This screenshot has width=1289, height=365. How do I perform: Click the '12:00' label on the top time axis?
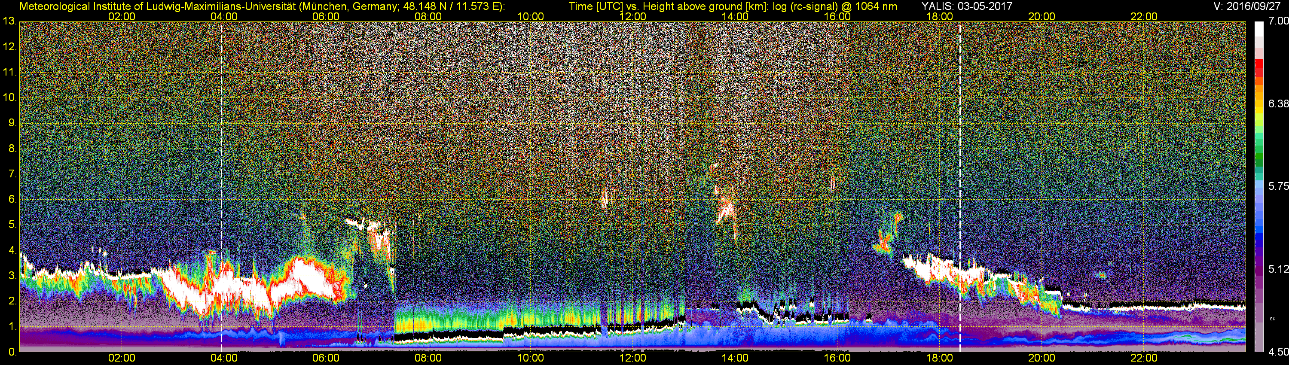coord(632,16)
